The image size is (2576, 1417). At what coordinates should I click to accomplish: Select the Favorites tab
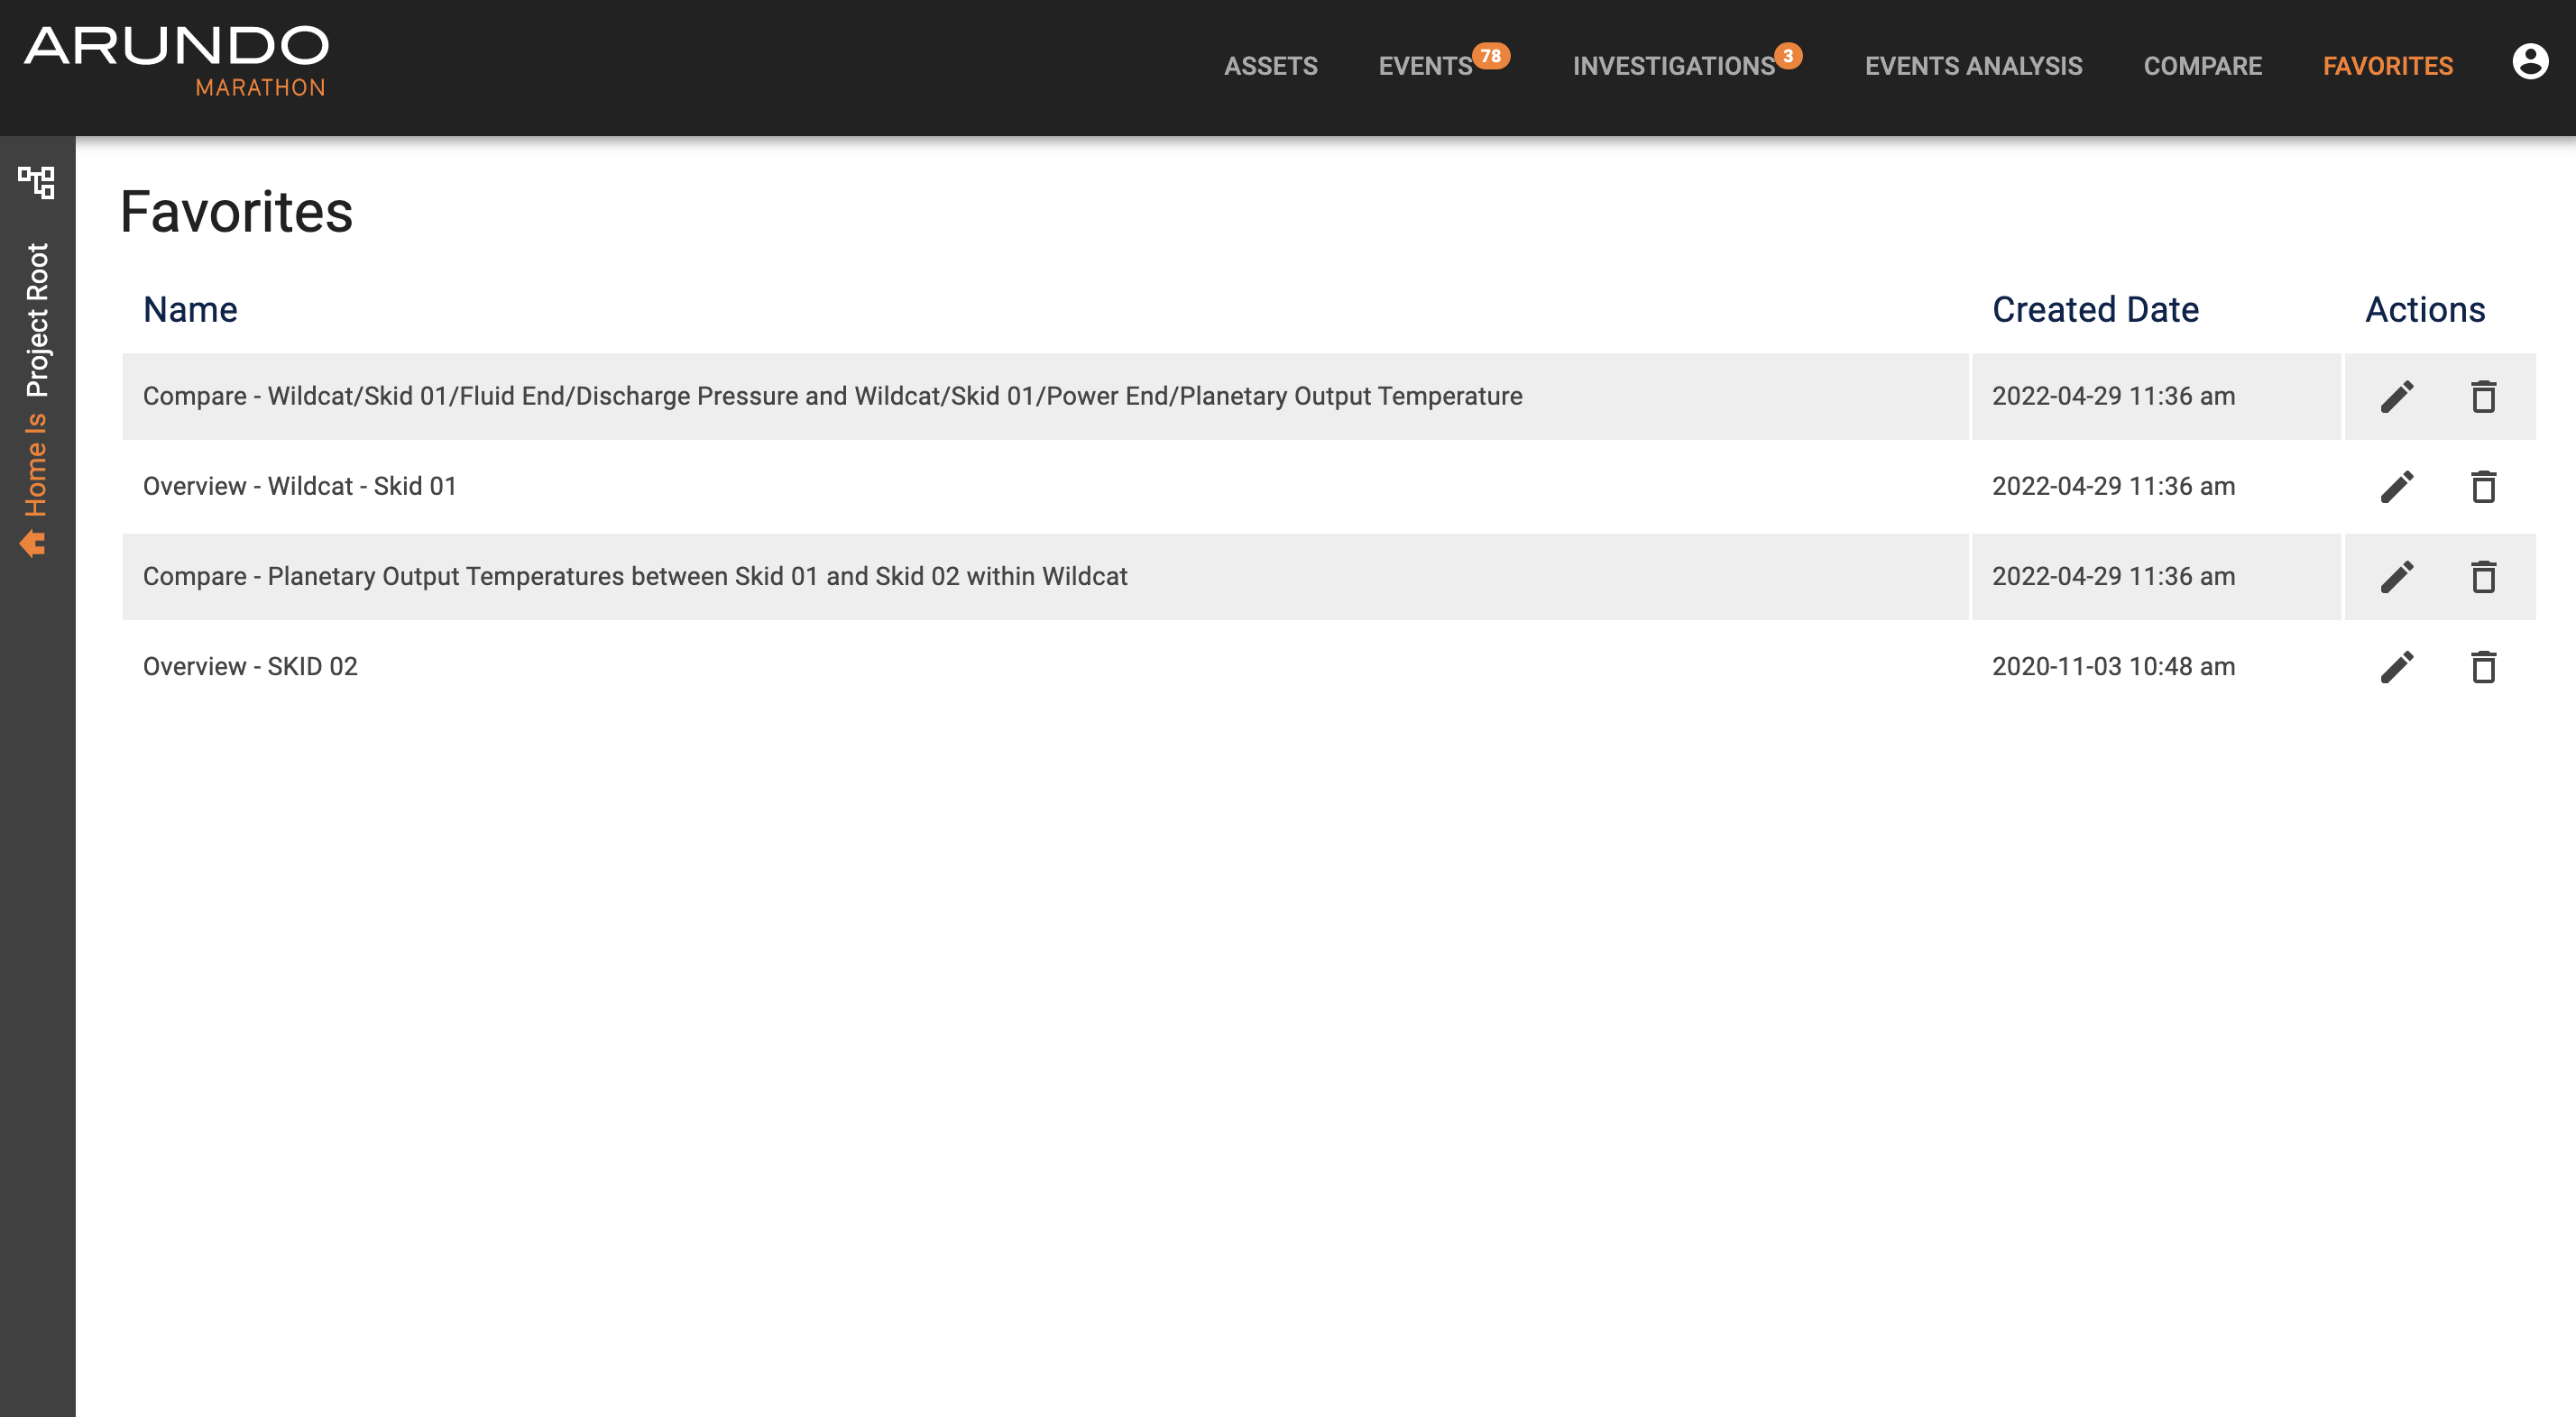click(2387, 66)
